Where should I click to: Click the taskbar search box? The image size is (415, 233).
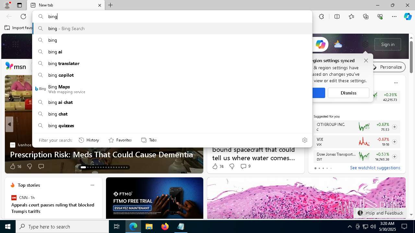pos(62,227)
